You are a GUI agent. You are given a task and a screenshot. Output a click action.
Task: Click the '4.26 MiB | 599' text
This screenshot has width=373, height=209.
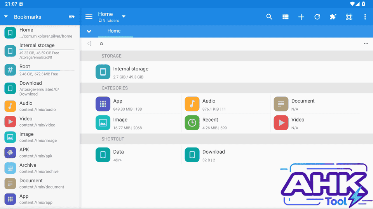214,128
